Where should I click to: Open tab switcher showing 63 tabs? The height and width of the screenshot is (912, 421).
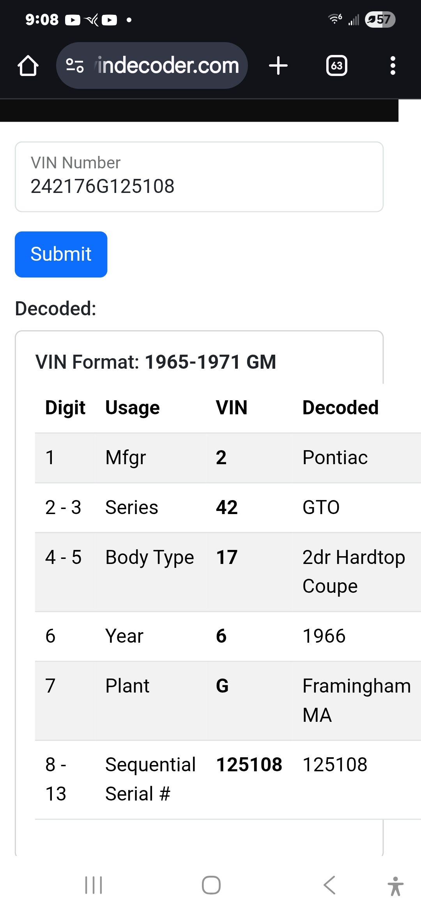[x=337, y=65]
